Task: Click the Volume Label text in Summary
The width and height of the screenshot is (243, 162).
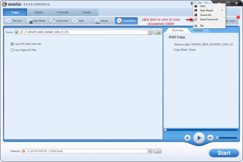Action: (x=205, y=45)
